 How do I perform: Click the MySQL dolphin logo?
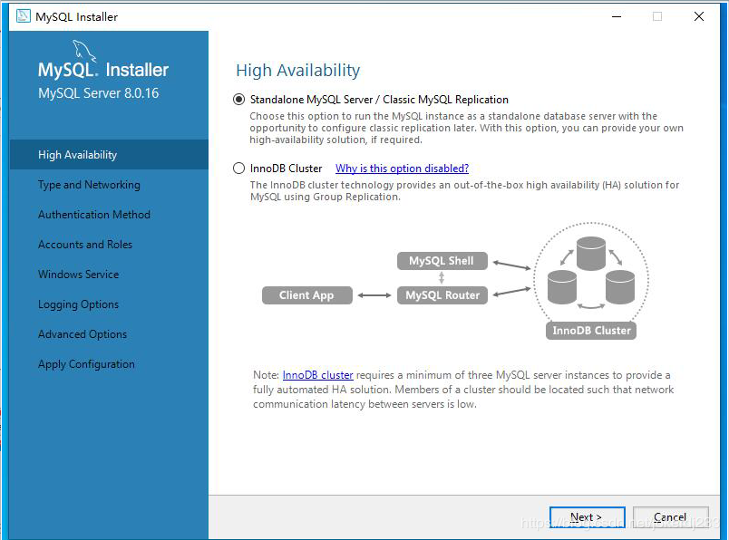pos(84,50)
